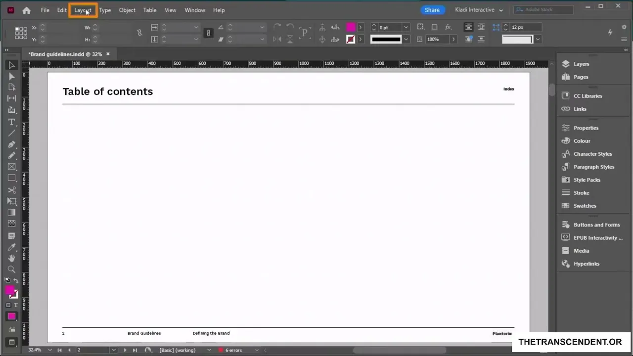Viewport: 633px width, 356px height.
Task: Select the Zoom tool
Action: [x=12, y=269]
